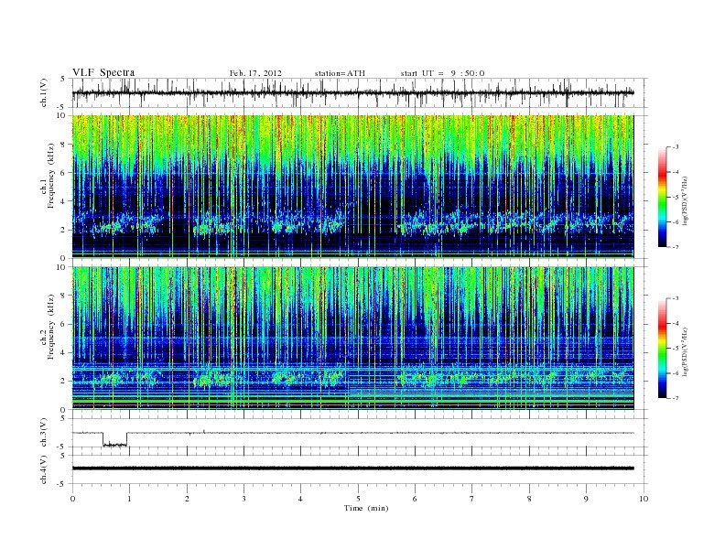Click the "ch.3(V)" axis label
Viewport: 725px width, 560px height.
pyautogui.click(x=44, y=433)
